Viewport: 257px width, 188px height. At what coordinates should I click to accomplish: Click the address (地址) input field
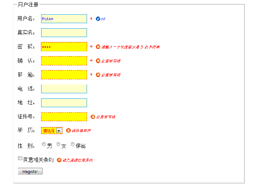(x=64, y=103)
